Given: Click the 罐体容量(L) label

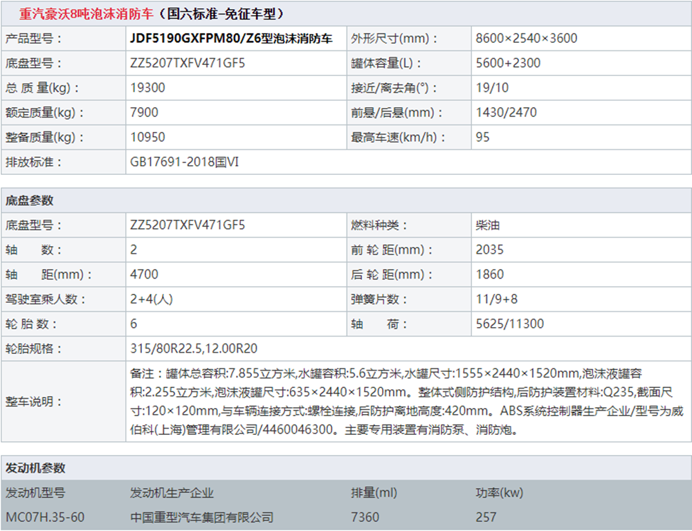Looking at the screenshot, I should (x=386, y=64).
